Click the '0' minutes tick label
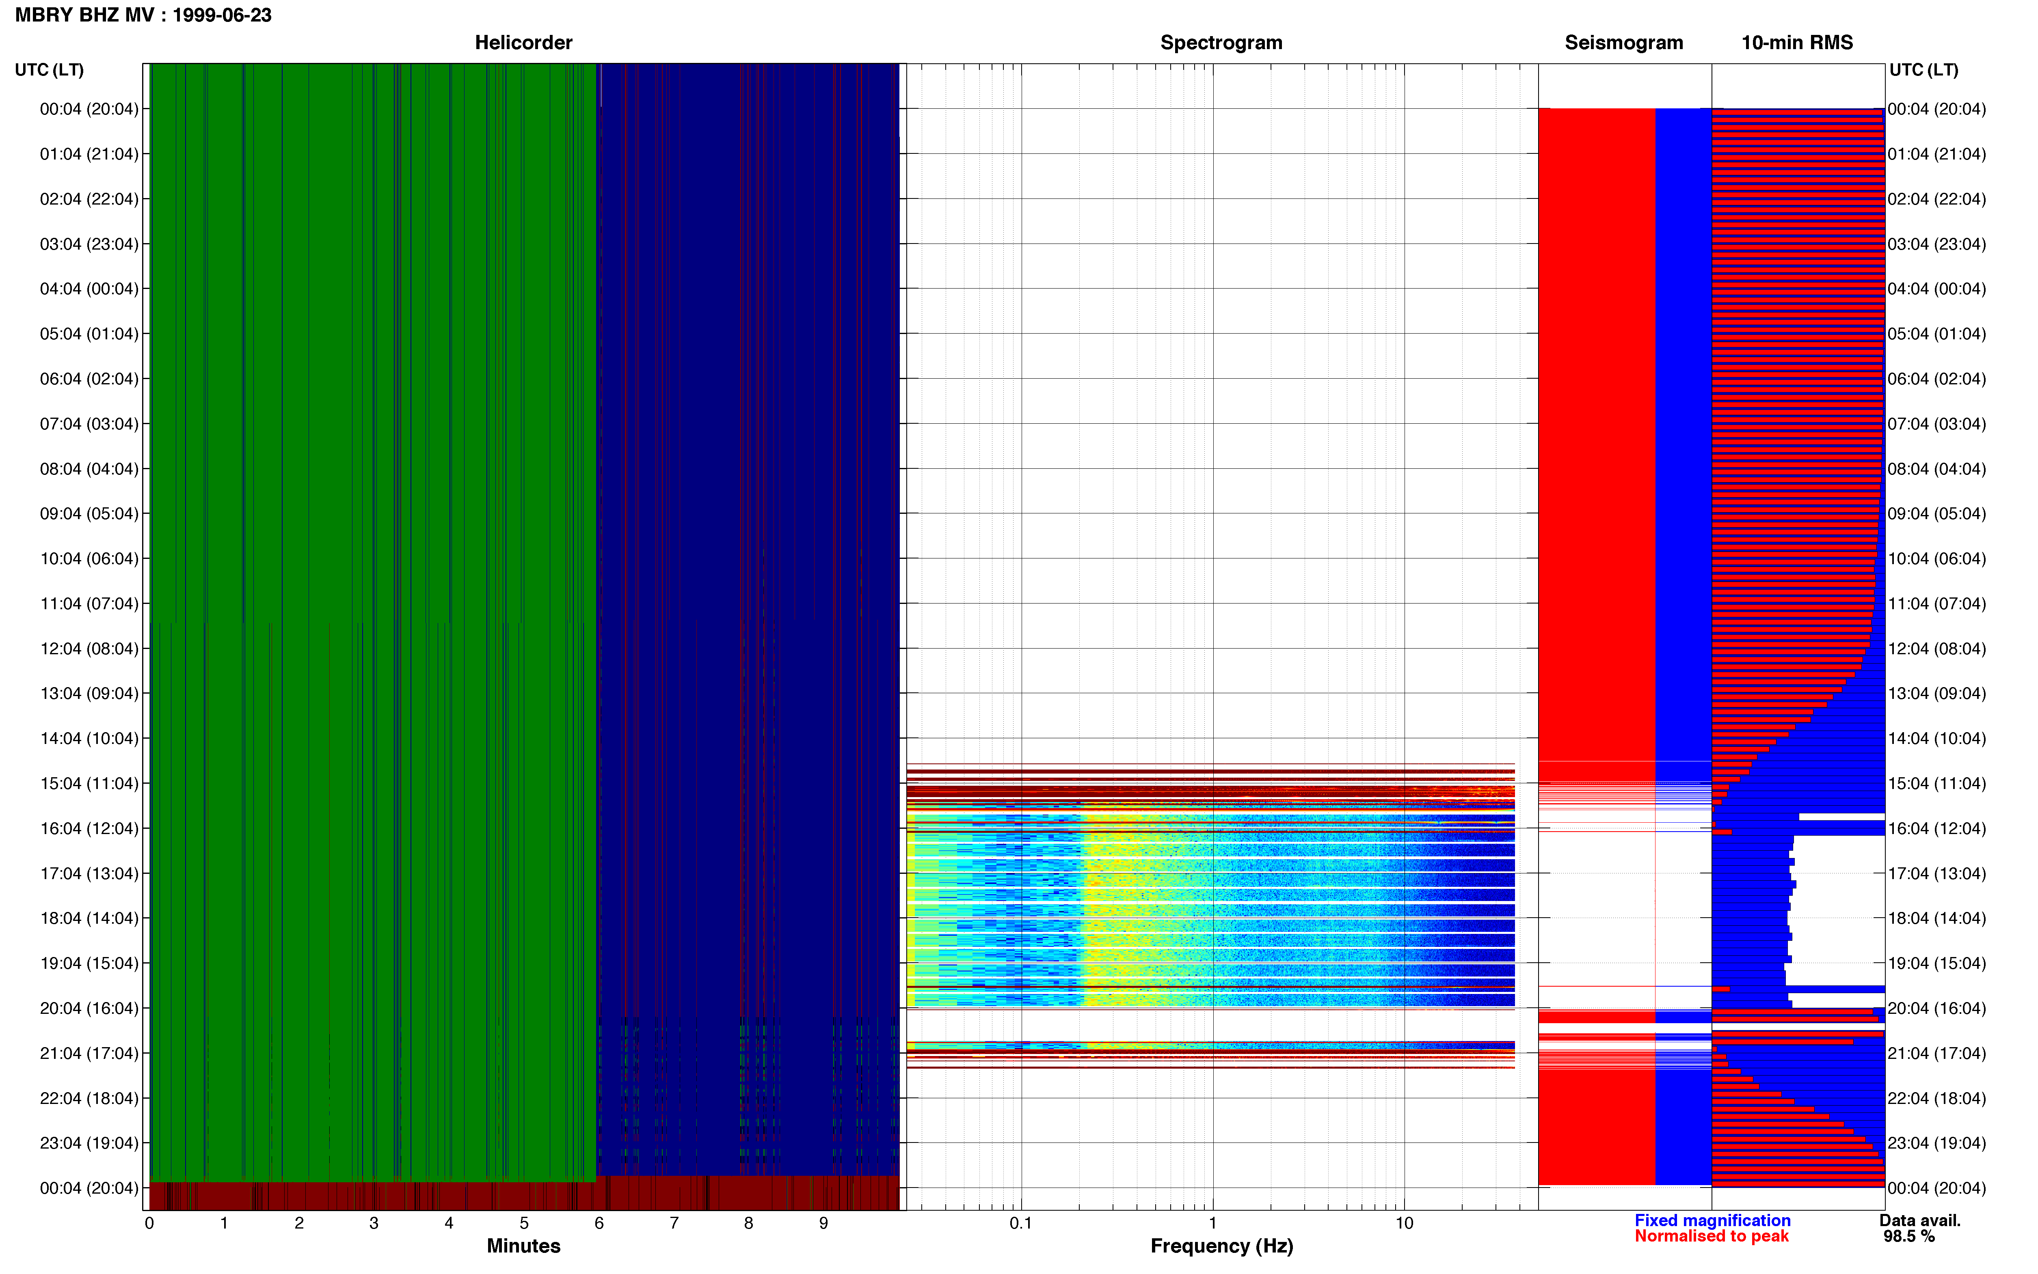Image resolution: width=2038 pixels, height=1274 pixels. (x=149, y=1223)
